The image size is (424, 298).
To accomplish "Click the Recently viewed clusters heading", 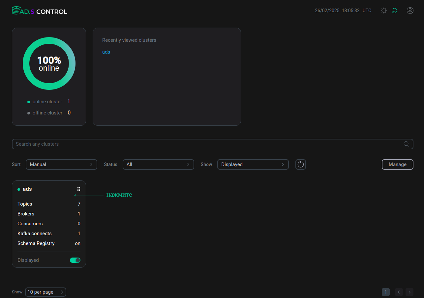I will coord(129,40).
